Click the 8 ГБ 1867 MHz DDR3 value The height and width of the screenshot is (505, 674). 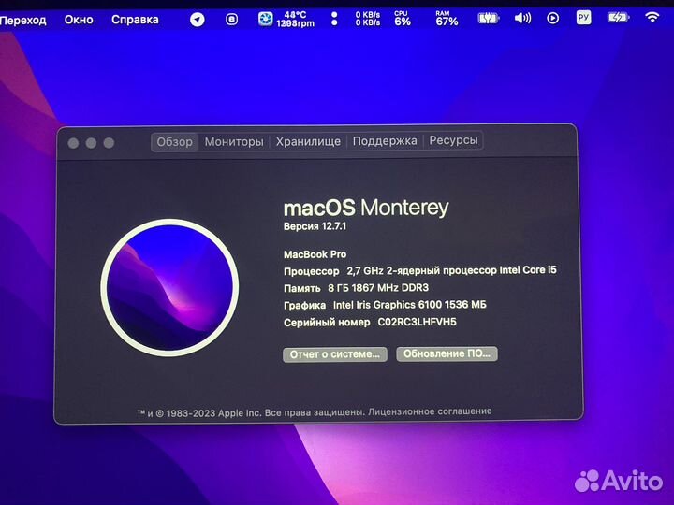coord(378,288)
